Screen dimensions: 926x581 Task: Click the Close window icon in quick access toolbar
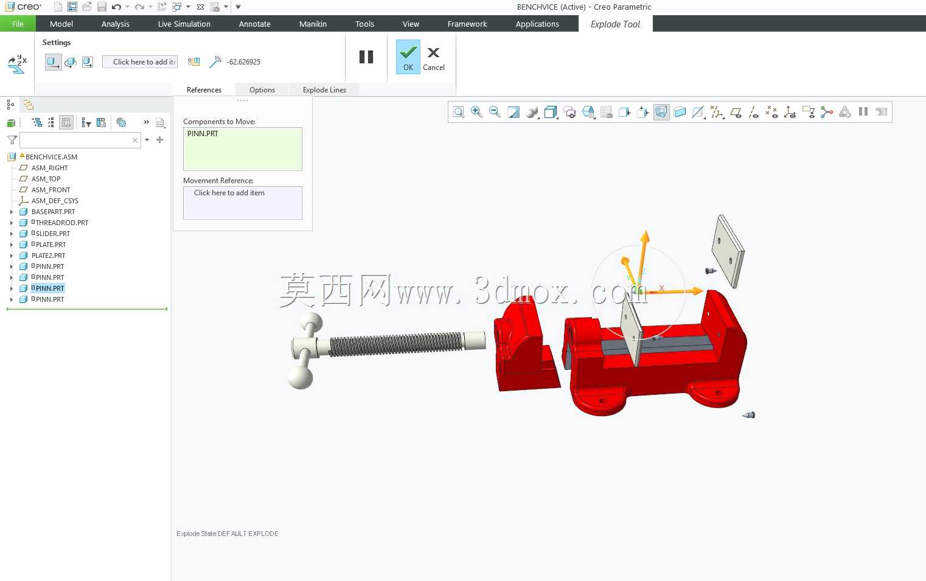(200, 7)
